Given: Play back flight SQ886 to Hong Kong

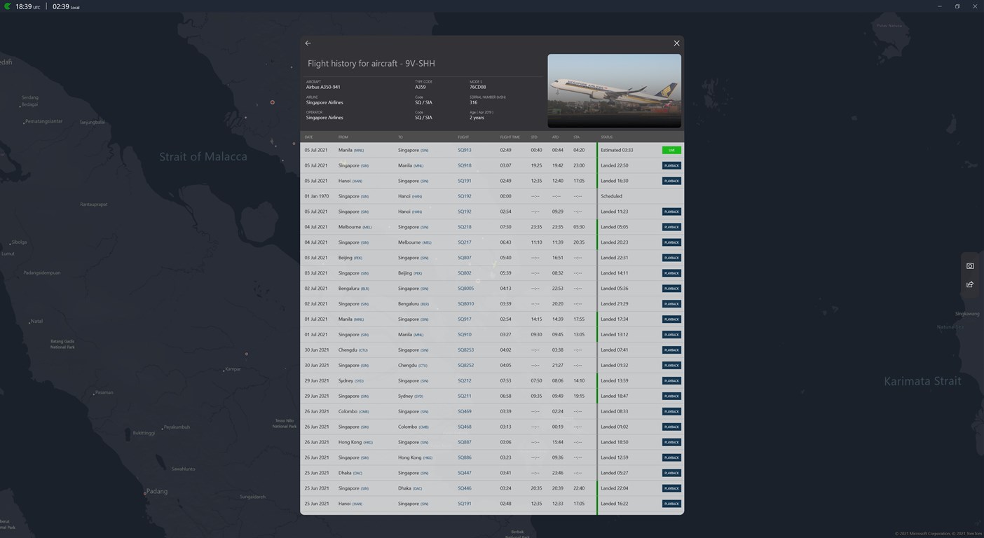Looking at the screenshot, I should (671, 458).
